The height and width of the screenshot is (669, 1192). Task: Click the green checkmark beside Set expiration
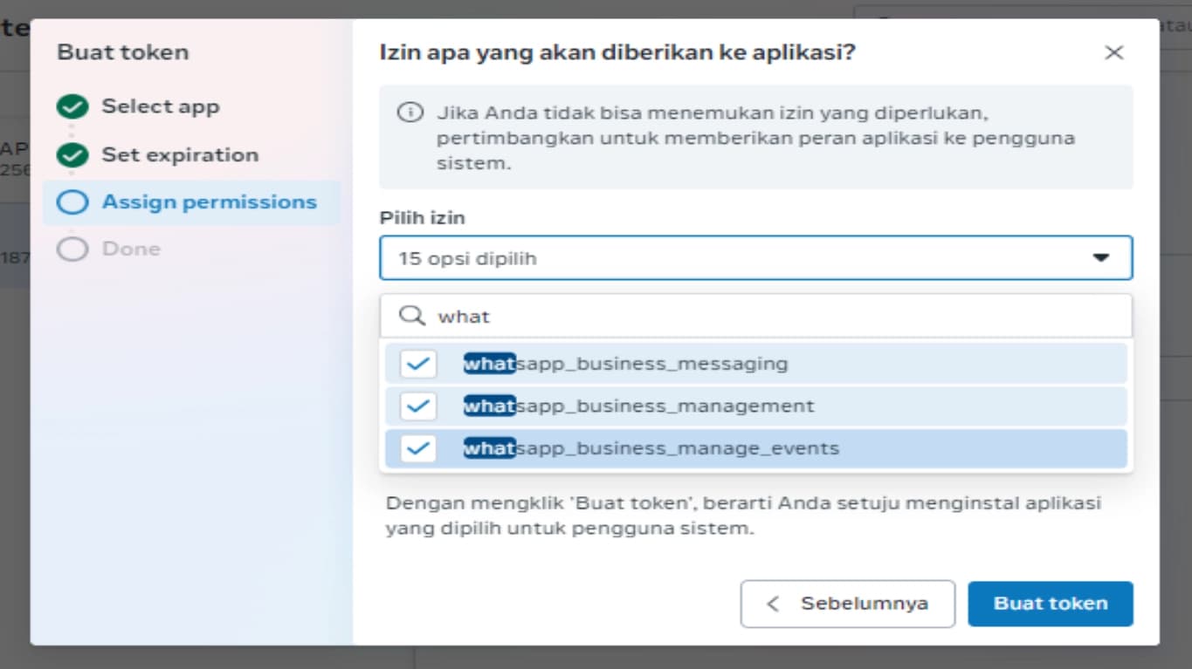click(72, 154)
